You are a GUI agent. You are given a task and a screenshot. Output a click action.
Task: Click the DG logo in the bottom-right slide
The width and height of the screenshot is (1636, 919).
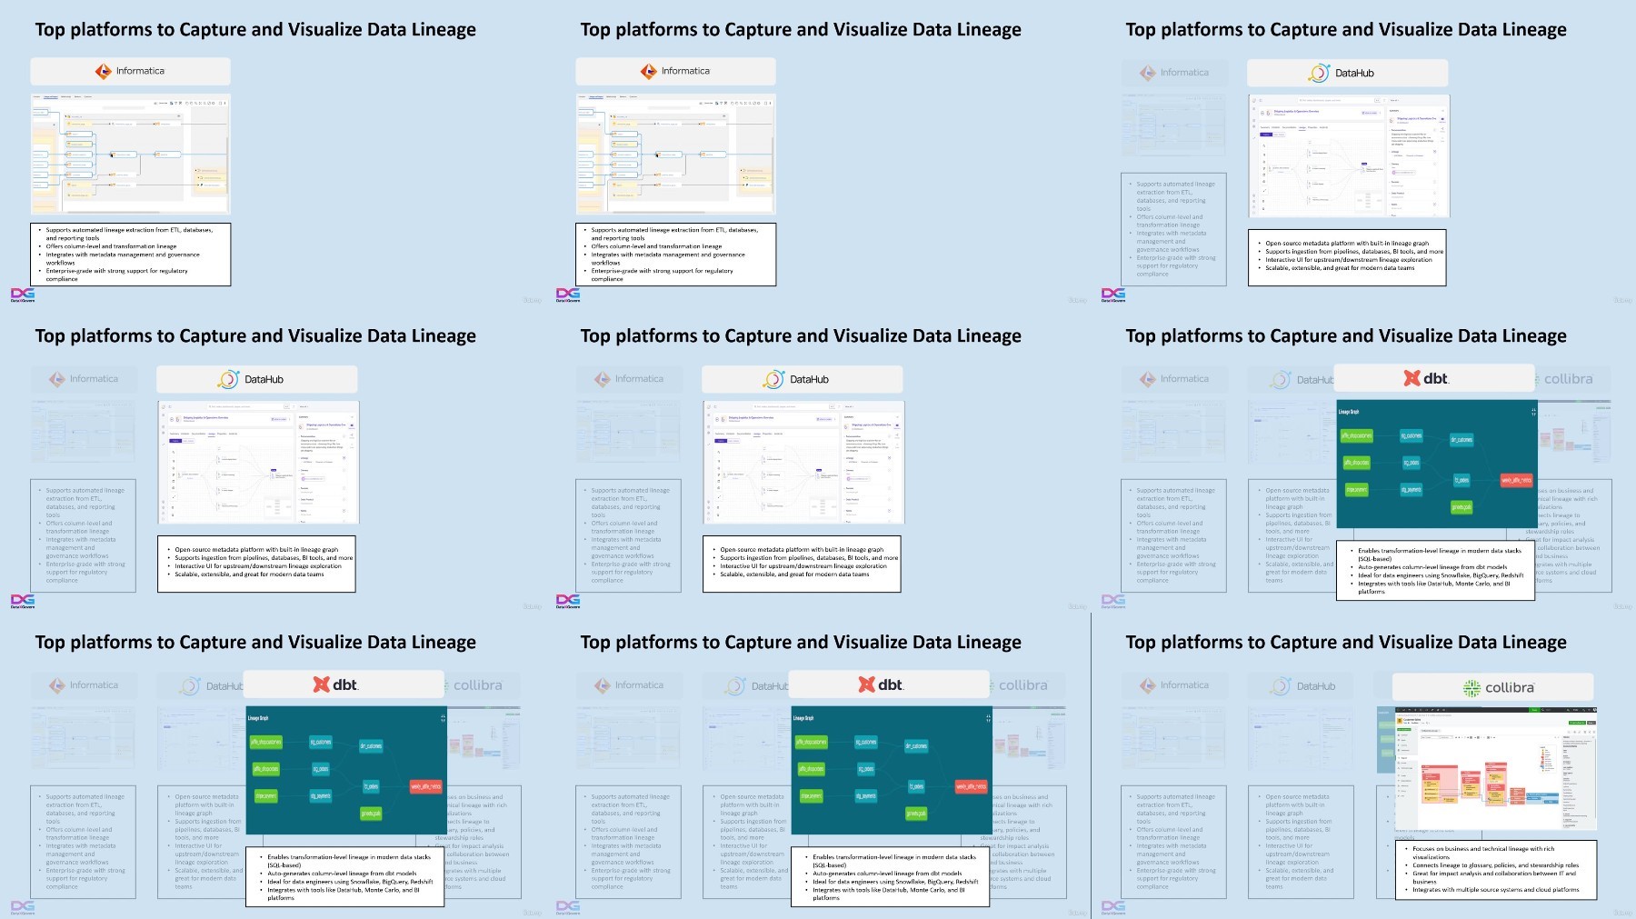(1113, 907)
